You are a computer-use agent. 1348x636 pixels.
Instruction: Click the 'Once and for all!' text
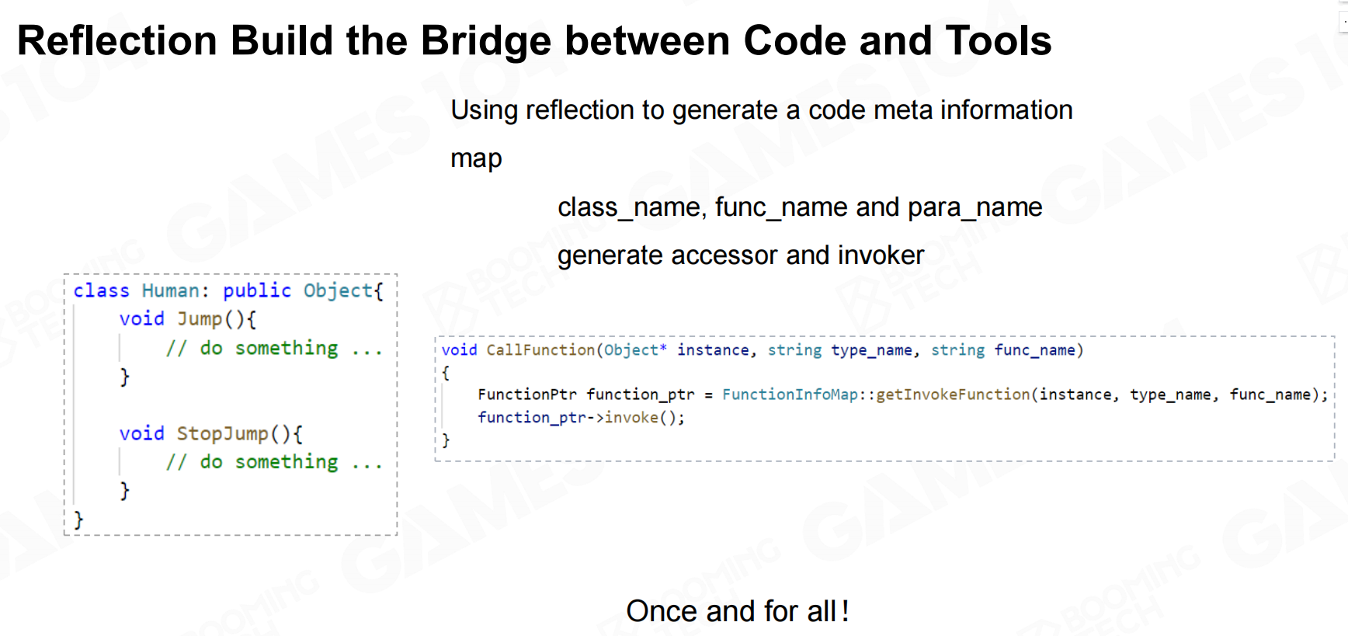(x=737, y=611)
